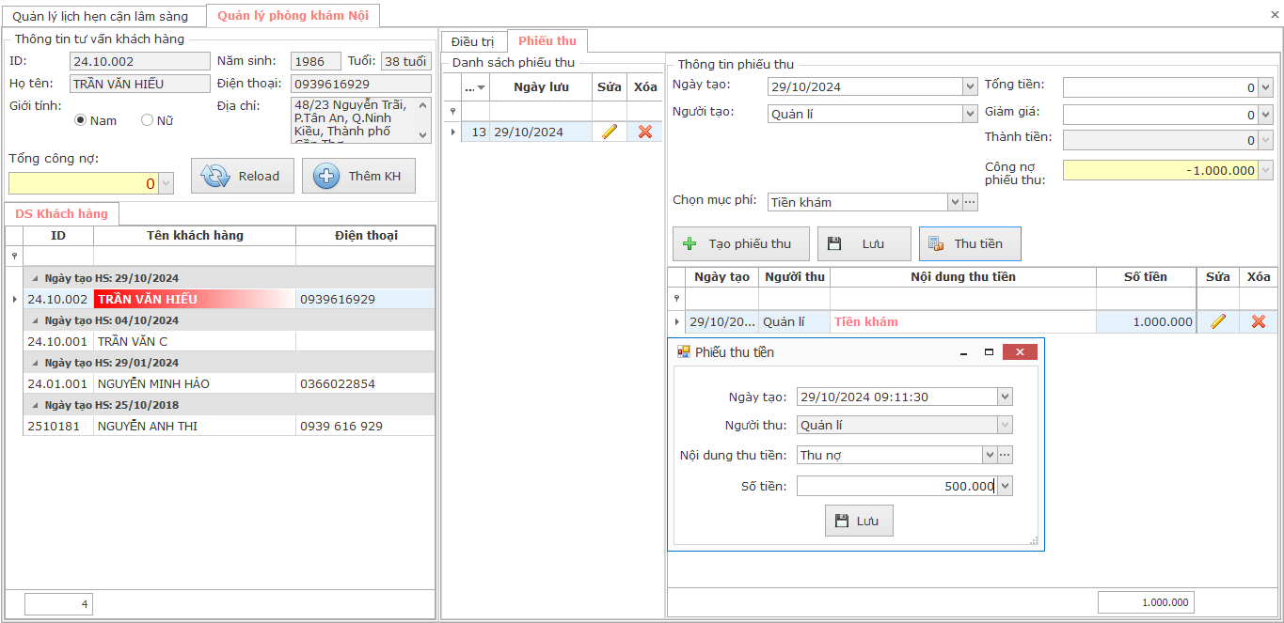This screenshot has width=1284, height=623.
Task: Click the Số tiền input showing 500.000
Action: click(x=896, y=486)
